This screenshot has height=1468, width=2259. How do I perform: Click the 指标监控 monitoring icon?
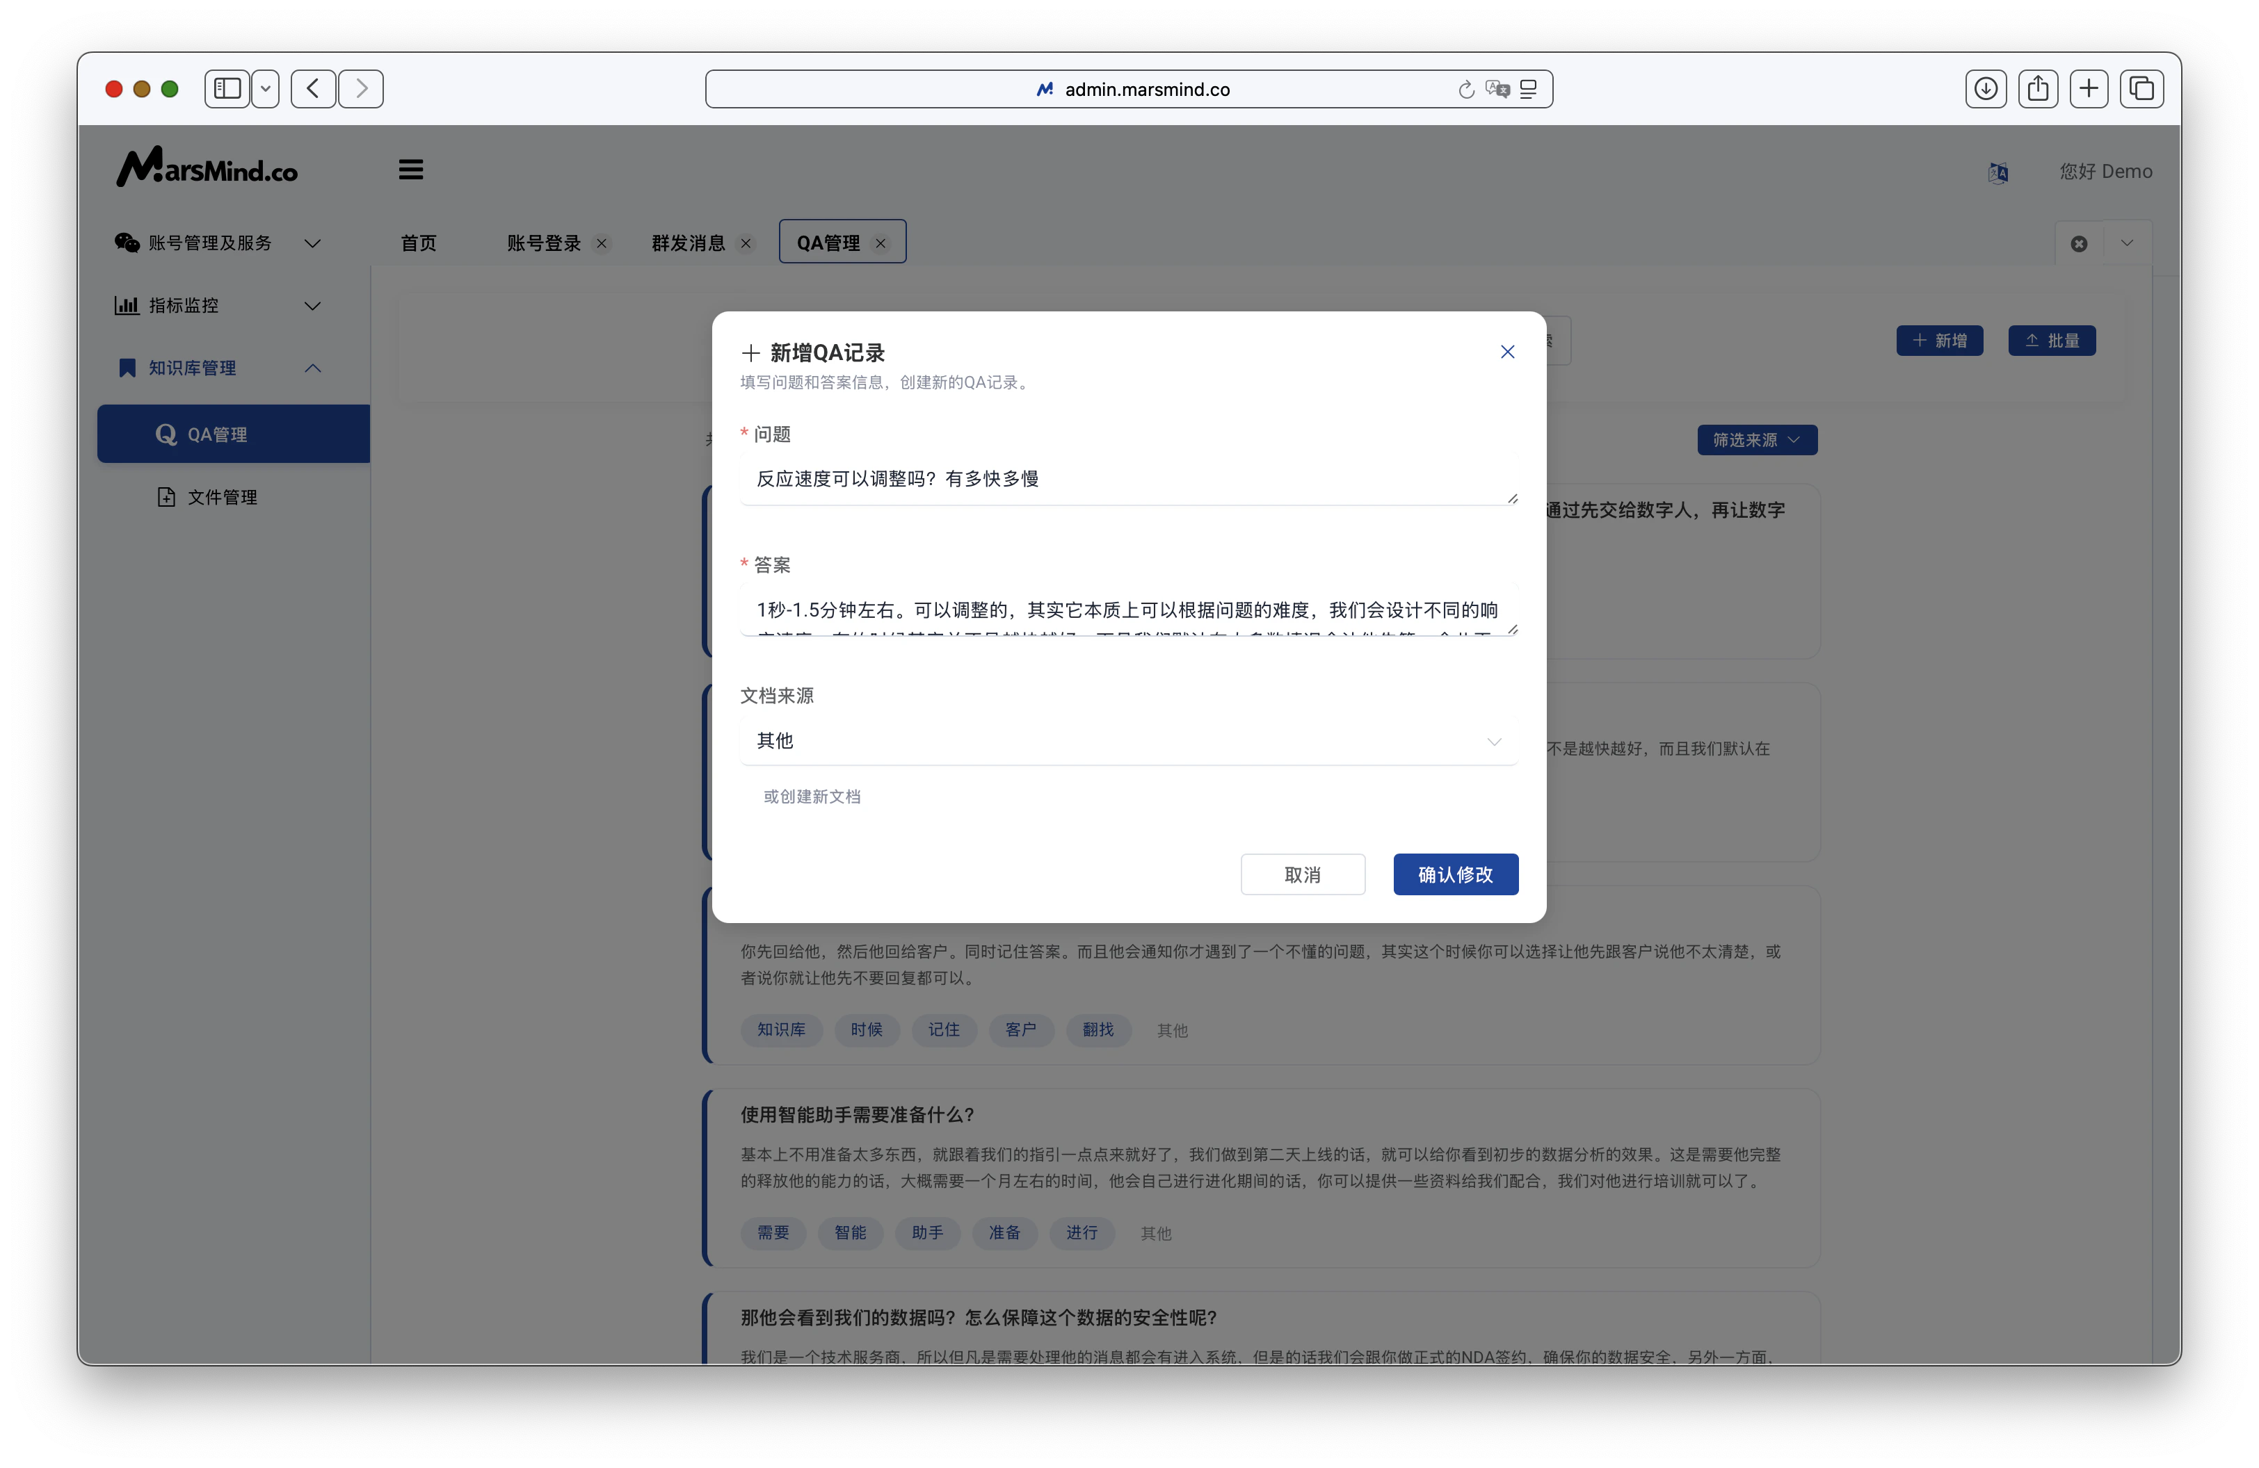[x=127, y=304]
